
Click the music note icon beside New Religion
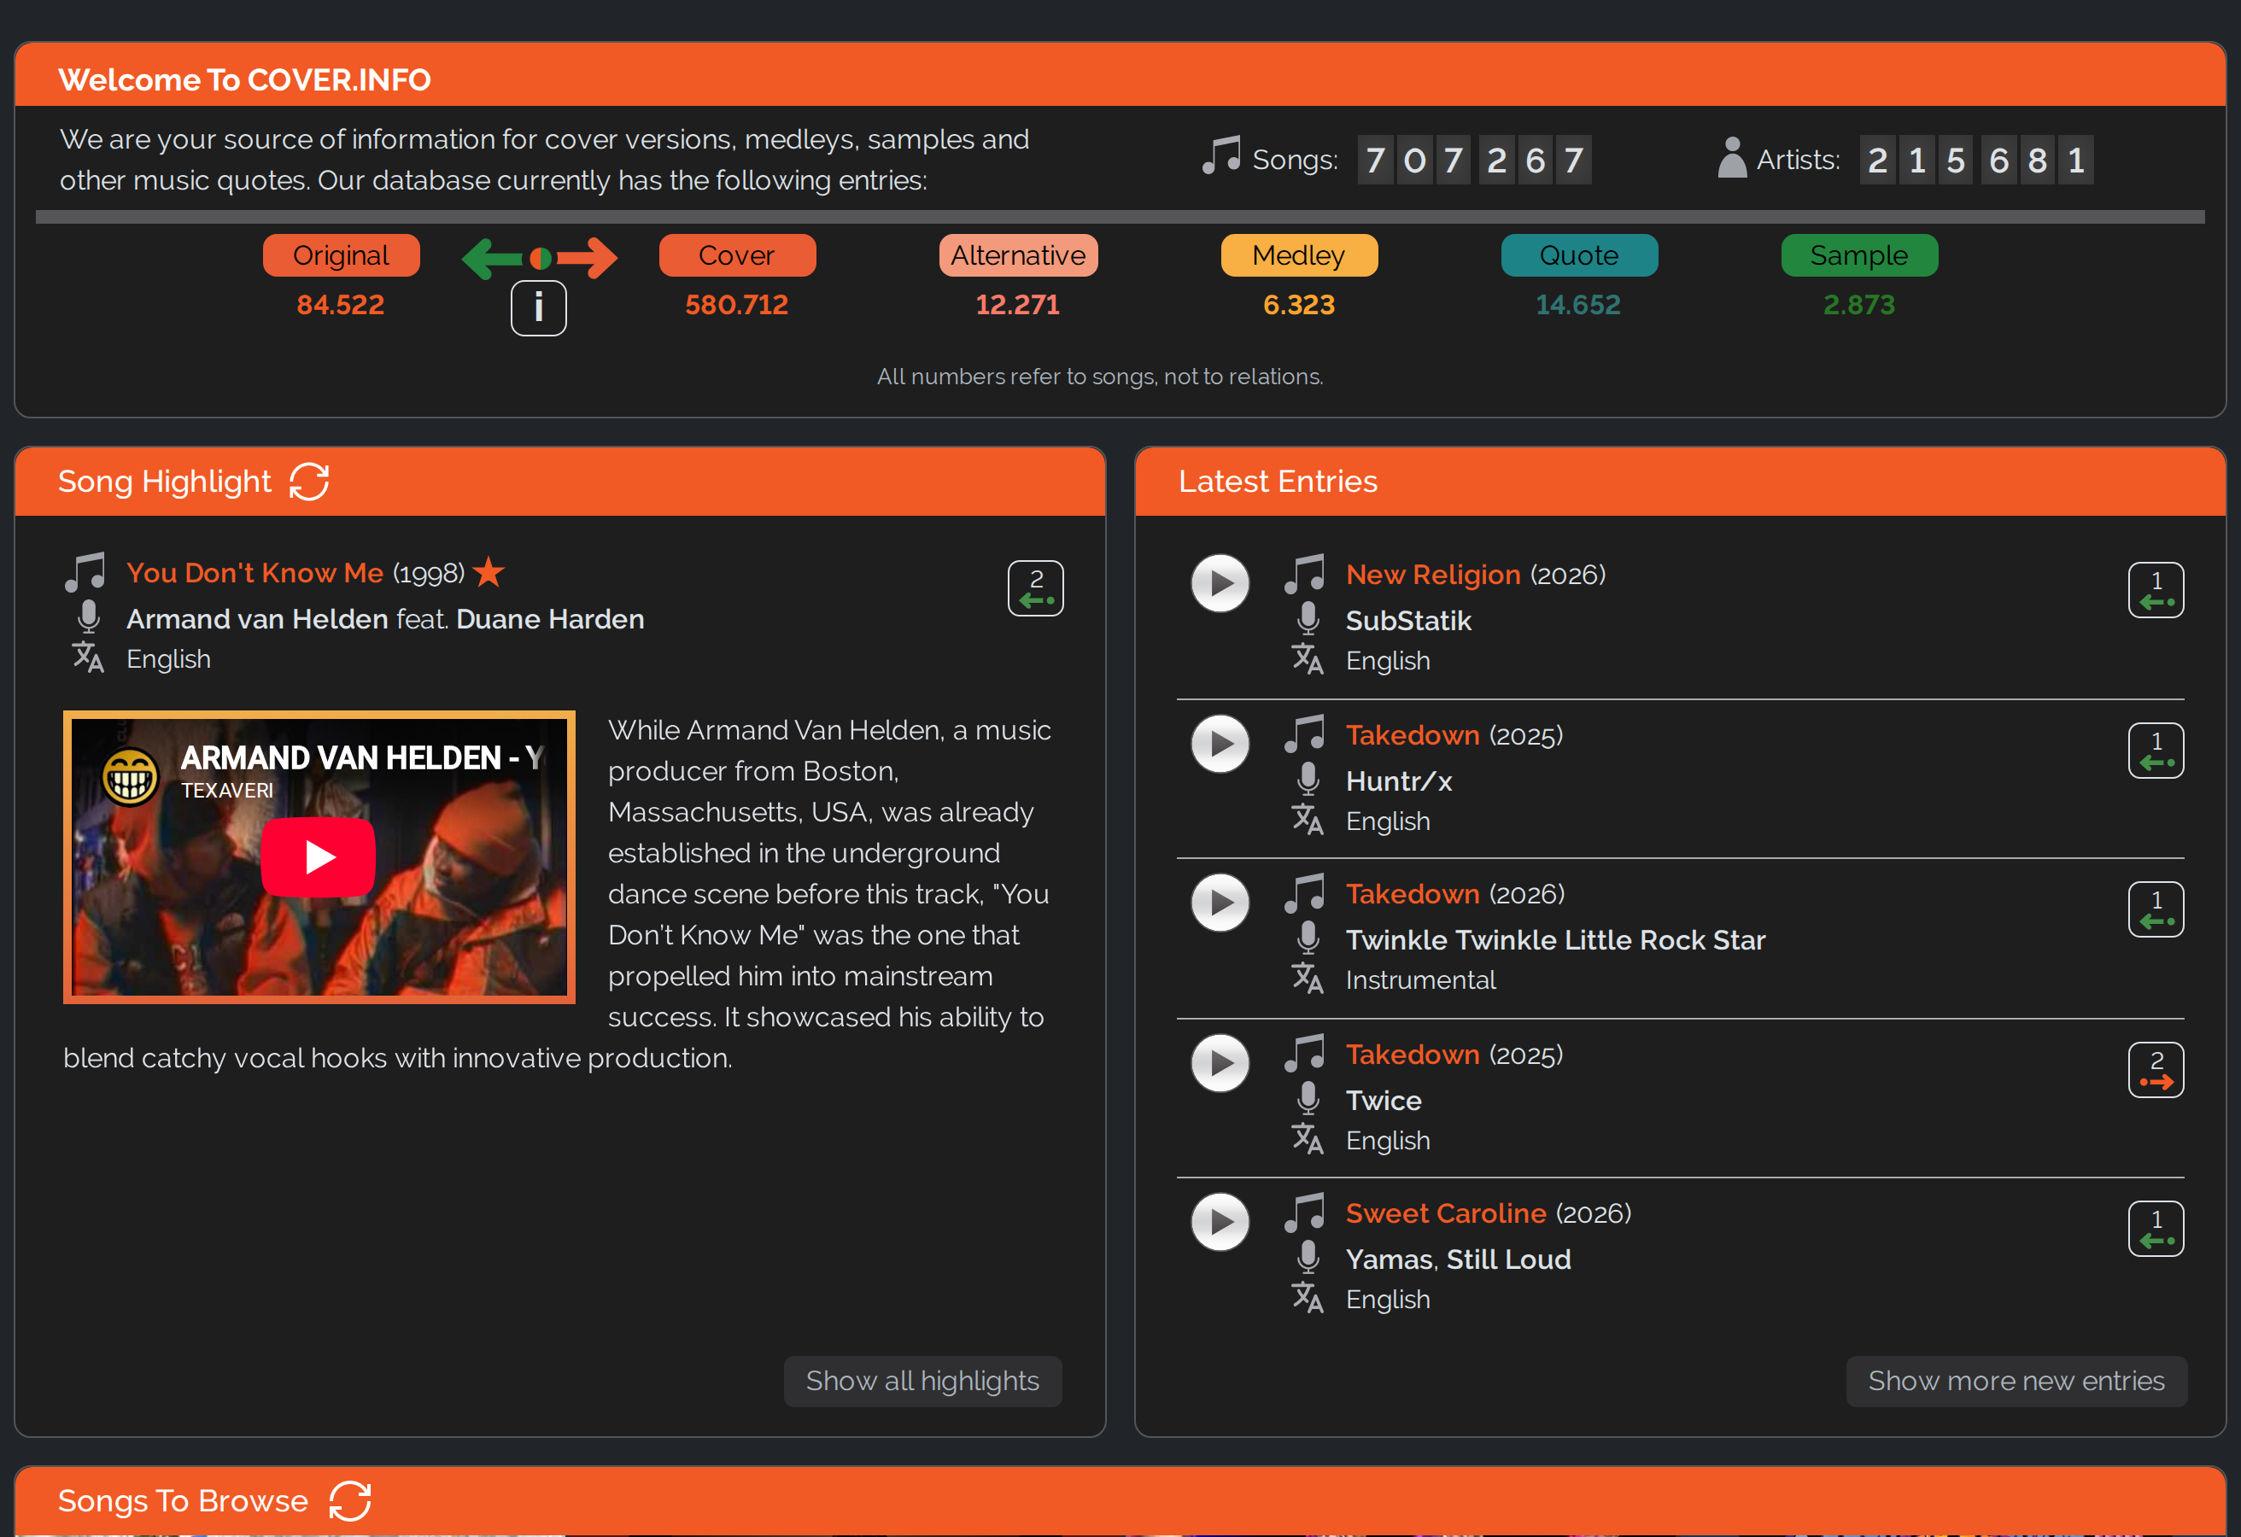(1304, 575)
